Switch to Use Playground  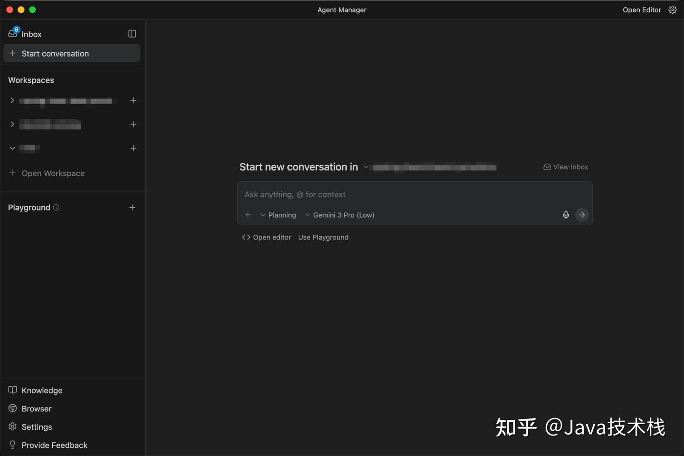click(x=323, y=237)
